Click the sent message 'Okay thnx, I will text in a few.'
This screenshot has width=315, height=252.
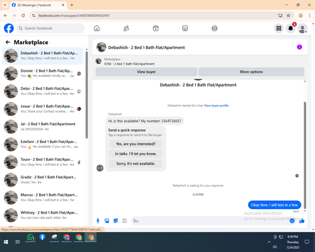275,205
